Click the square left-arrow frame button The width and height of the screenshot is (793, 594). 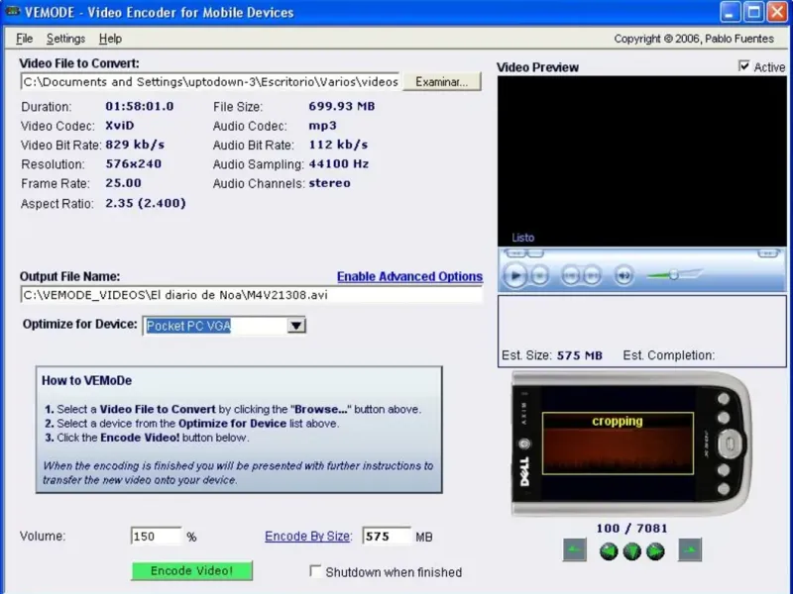tap(575, 550)
